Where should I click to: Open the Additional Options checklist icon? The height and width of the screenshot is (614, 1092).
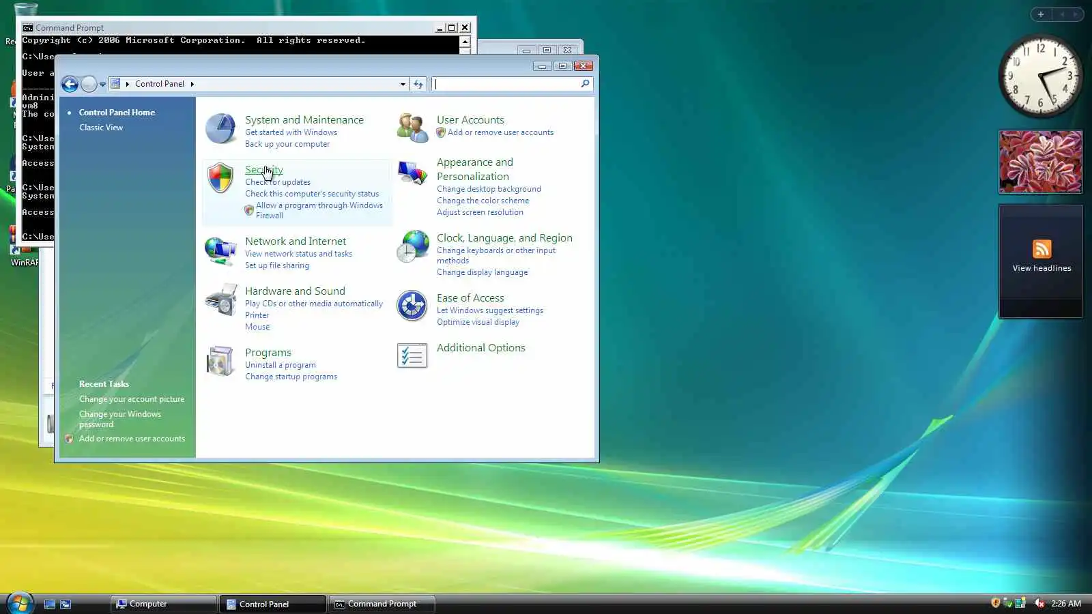412,355
